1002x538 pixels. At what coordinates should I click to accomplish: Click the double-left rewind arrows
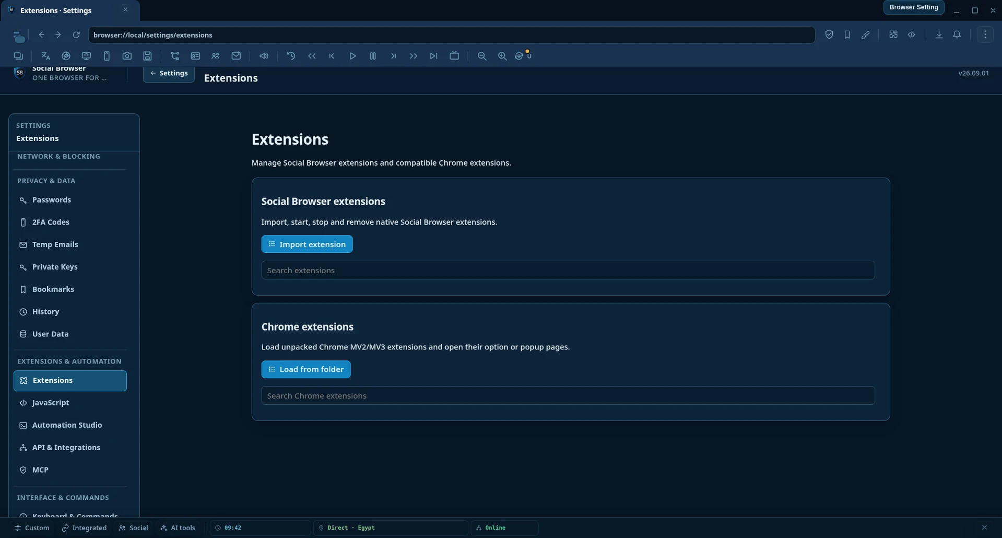312,56
